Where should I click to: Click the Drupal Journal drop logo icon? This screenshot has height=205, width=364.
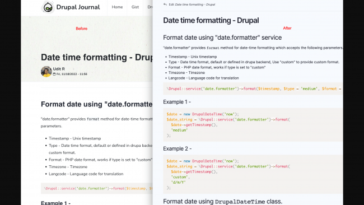pos(48,7)
